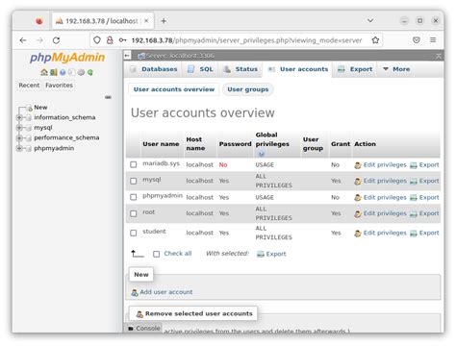Edit privileges for mariadb.sys user
Image resolution: width=456 pixels, height=346 pixels.
(381, 164)
